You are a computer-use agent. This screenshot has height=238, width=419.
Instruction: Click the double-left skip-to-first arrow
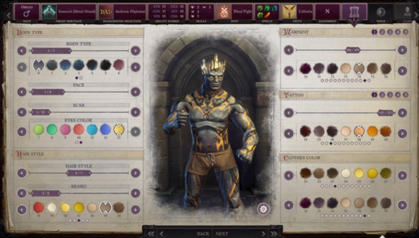(x=151, y=234)
